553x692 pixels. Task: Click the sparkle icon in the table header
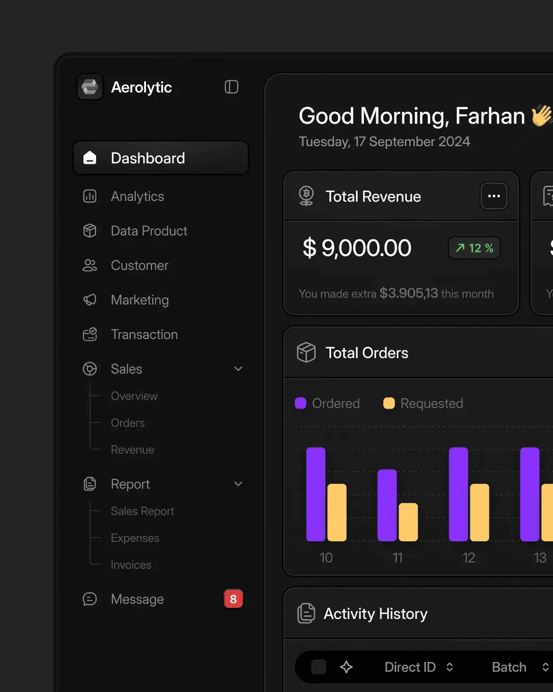click(x=347, y=667)
